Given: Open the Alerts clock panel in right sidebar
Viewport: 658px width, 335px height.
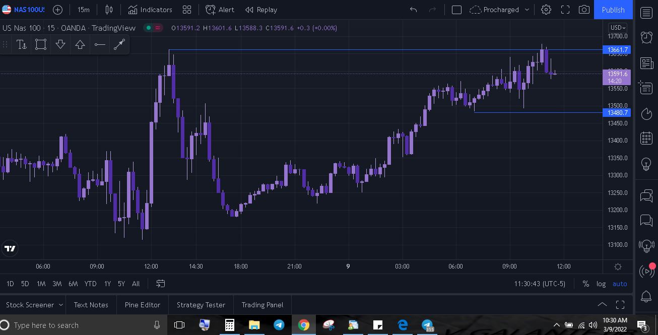Looking at the screenshot, I should coord(646,37).
